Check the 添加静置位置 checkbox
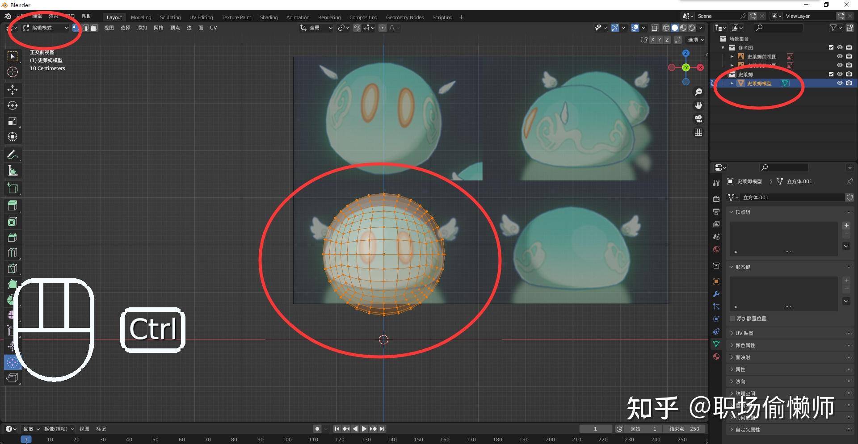 732,318
